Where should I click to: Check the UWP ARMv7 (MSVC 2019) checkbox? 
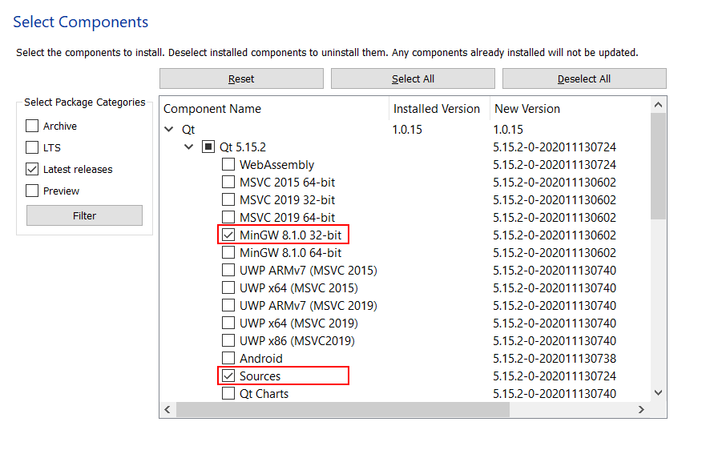[228, 305]
